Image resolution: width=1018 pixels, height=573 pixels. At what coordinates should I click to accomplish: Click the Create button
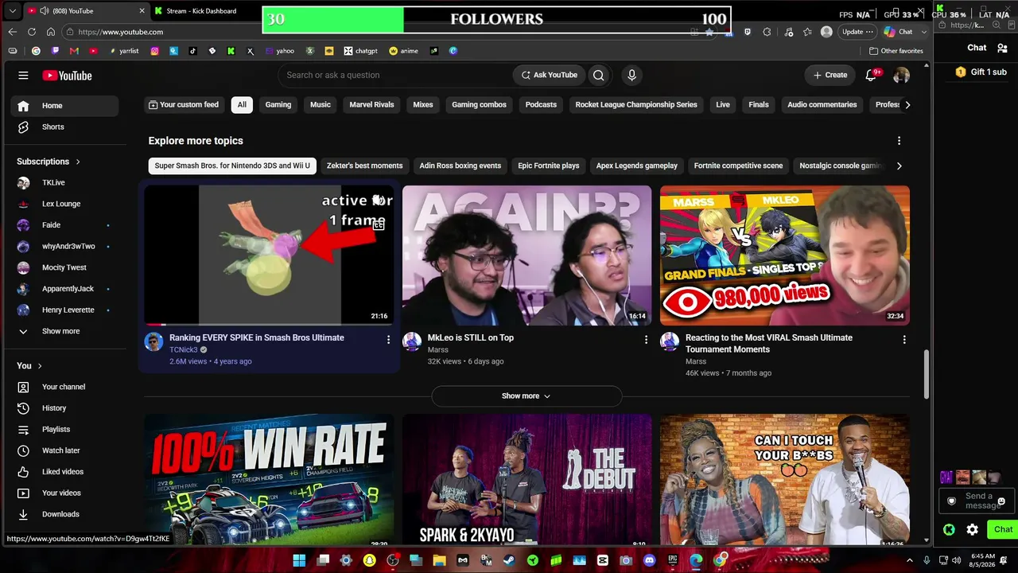tap(830, 75)
